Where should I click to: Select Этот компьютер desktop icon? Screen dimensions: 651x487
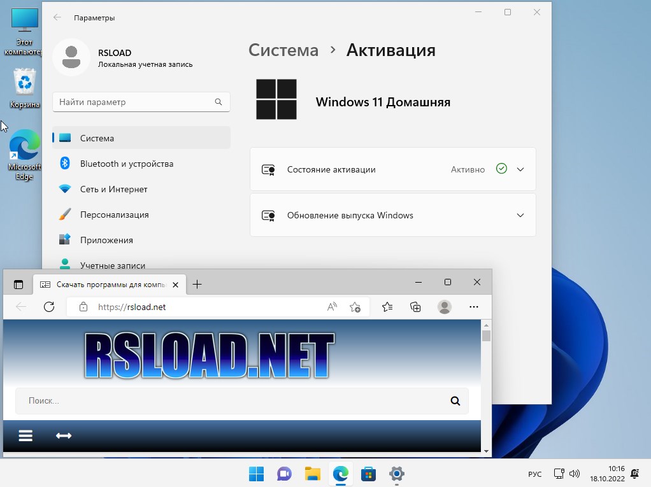[x=24, y=32]
